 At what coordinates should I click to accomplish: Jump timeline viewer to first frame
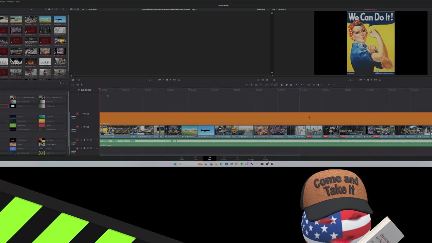pos(360,80)
